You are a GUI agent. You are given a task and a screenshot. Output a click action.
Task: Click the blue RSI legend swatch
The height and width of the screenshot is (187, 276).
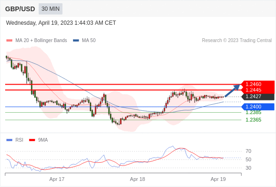9,140
